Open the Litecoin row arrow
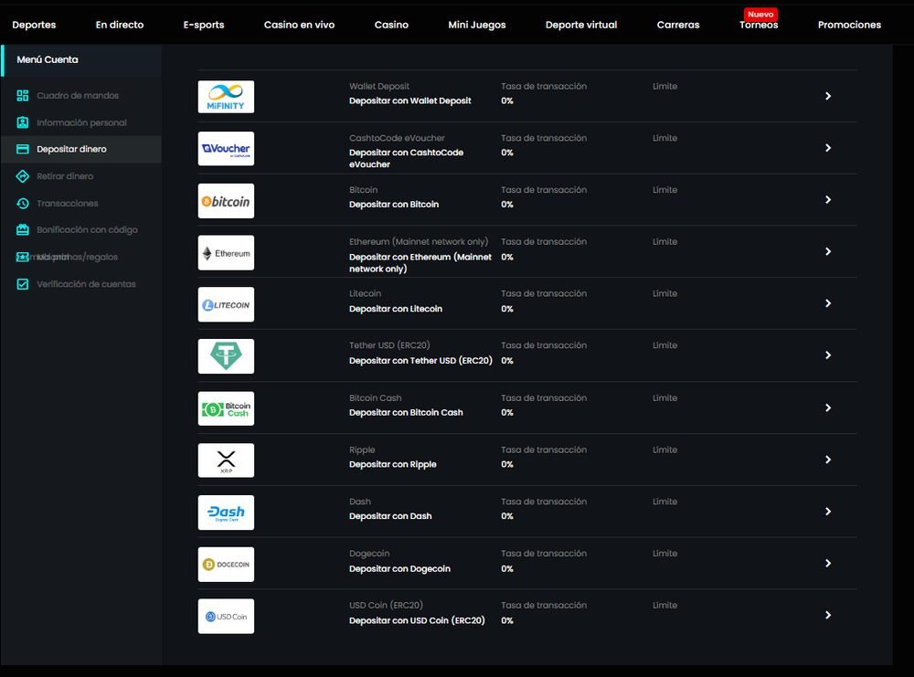 [828, 303]
